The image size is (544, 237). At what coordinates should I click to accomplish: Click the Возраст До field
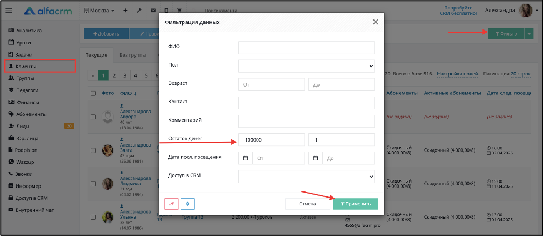tap(341, 84)
